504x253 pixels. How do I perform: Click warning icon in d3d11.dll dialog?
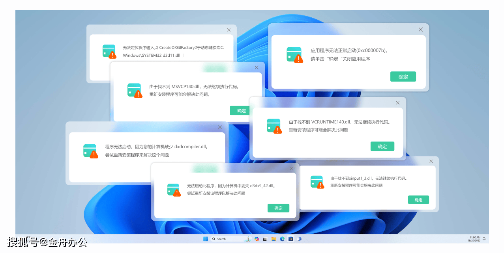(x=109, y=51)
